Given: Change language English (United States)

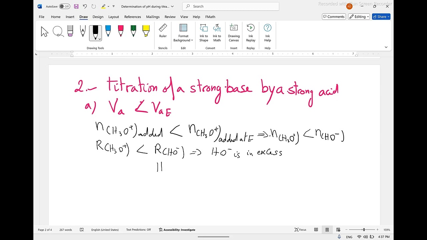Looking at the screenshot, I should [105, 230].
